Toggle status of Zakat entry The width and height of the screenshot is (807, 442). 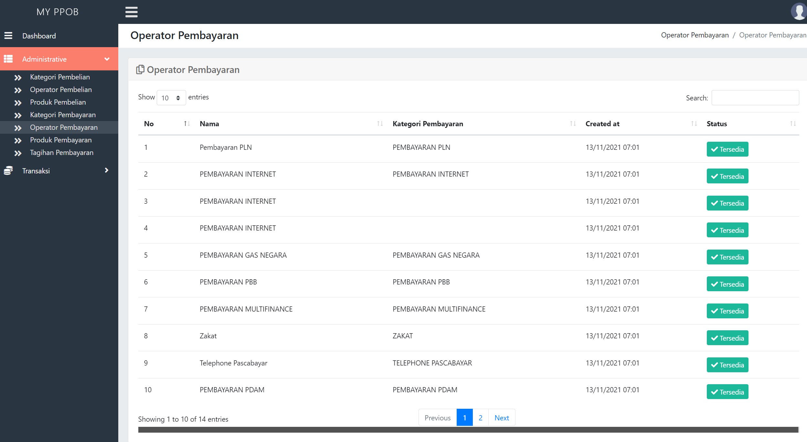[727, 337]
